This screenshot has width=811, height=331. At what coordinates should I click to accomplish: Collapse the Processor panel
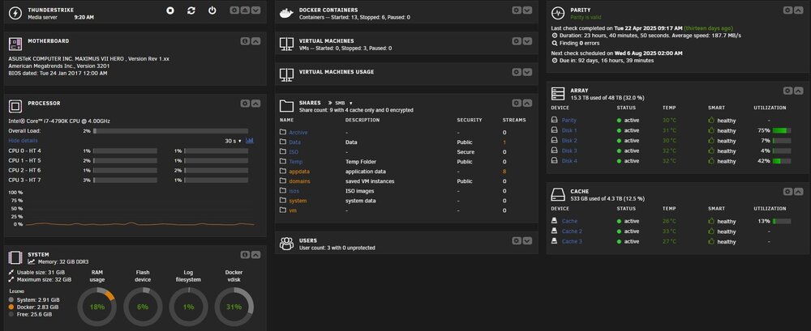point(256,104)
